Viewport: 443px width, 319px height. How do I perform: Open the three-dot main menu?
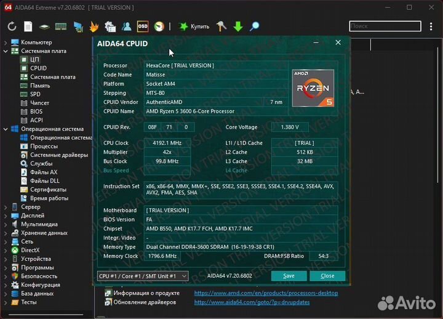coord(431,26)
